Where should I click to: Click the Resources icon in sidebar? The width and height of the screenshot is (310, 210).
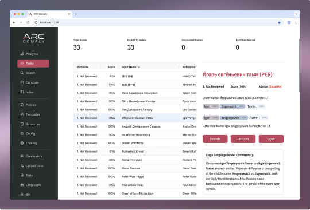22,124
